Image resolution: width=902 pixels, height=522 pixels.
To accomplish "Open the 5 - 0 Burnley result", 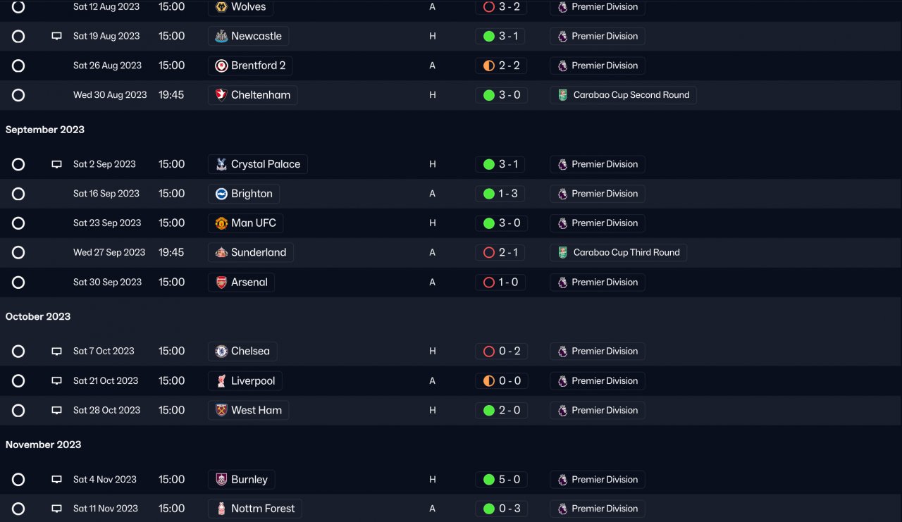I will (x=509, y=480).
